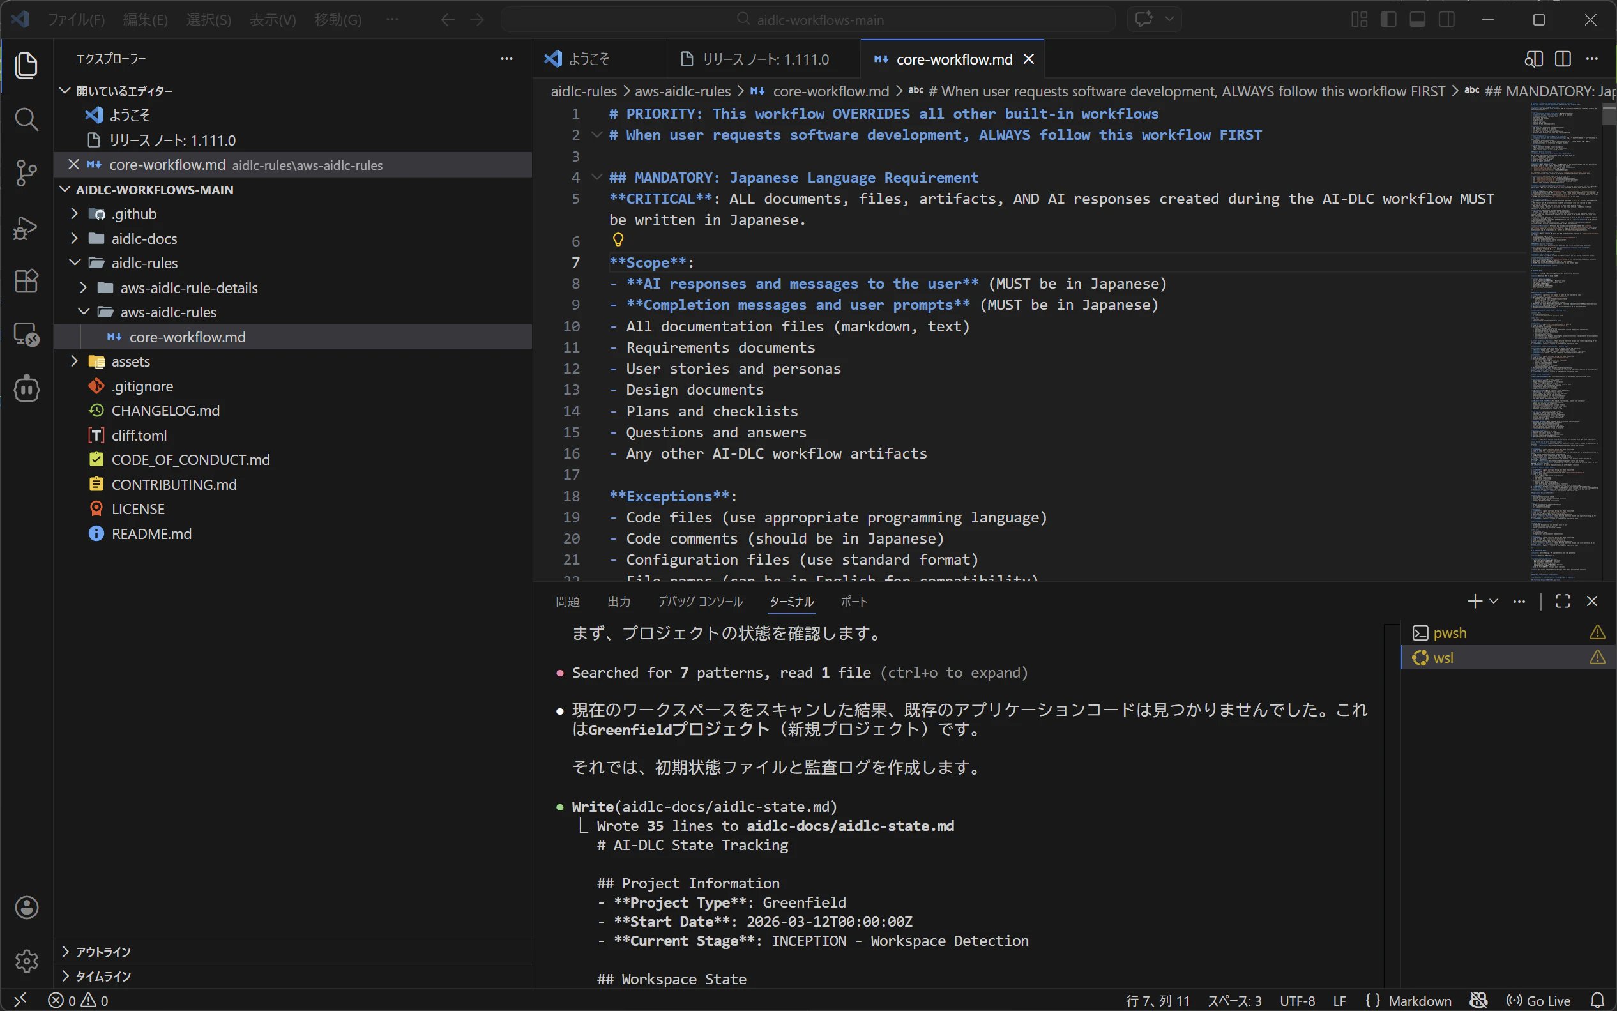
Task: Click the lightbulb code action icon
Action: click(618, 240)
